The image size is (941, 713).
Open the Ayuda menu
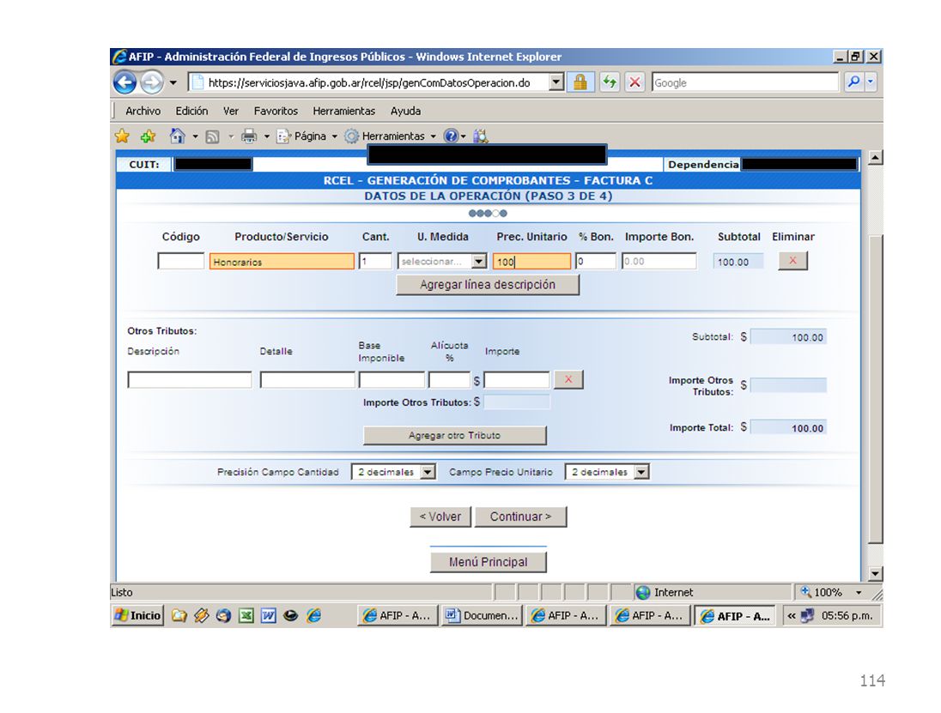point(406,111)
